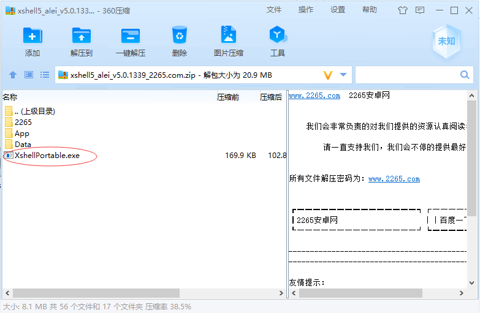Select the 2265 folder
Image resolution: width=480 pixels, height=313 pixels.
[x=18, y=122]
